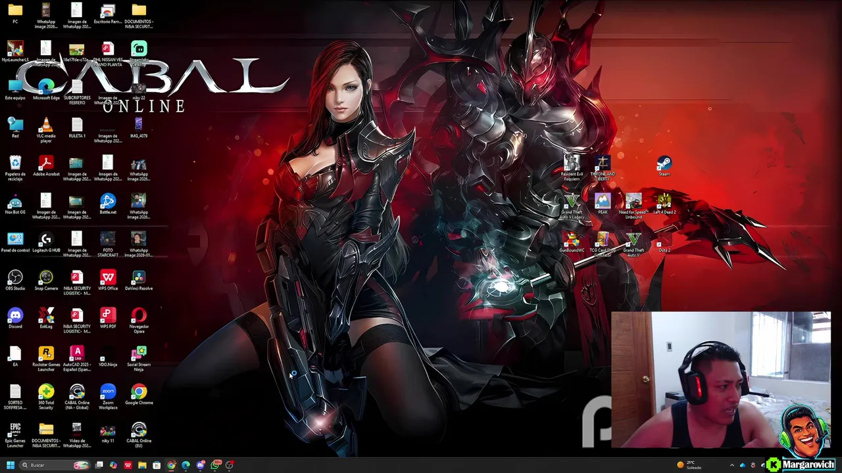Launch Adobe Acrobat shortcut

coord(46,166)
